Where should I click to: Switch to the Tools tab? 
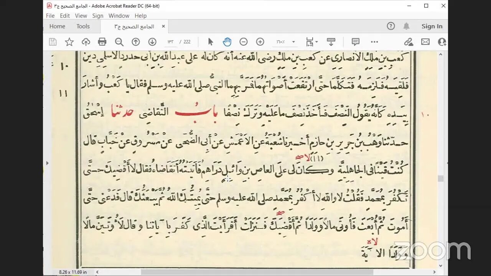(x=83, y=26)
